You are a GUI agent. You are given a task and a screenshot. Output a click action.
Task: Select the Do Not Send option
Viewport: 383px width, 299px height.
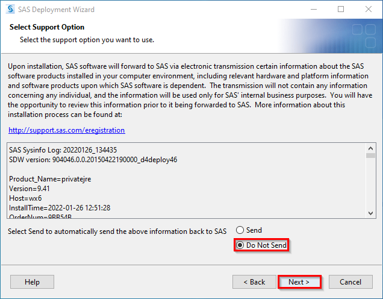[x=261, y=245]
